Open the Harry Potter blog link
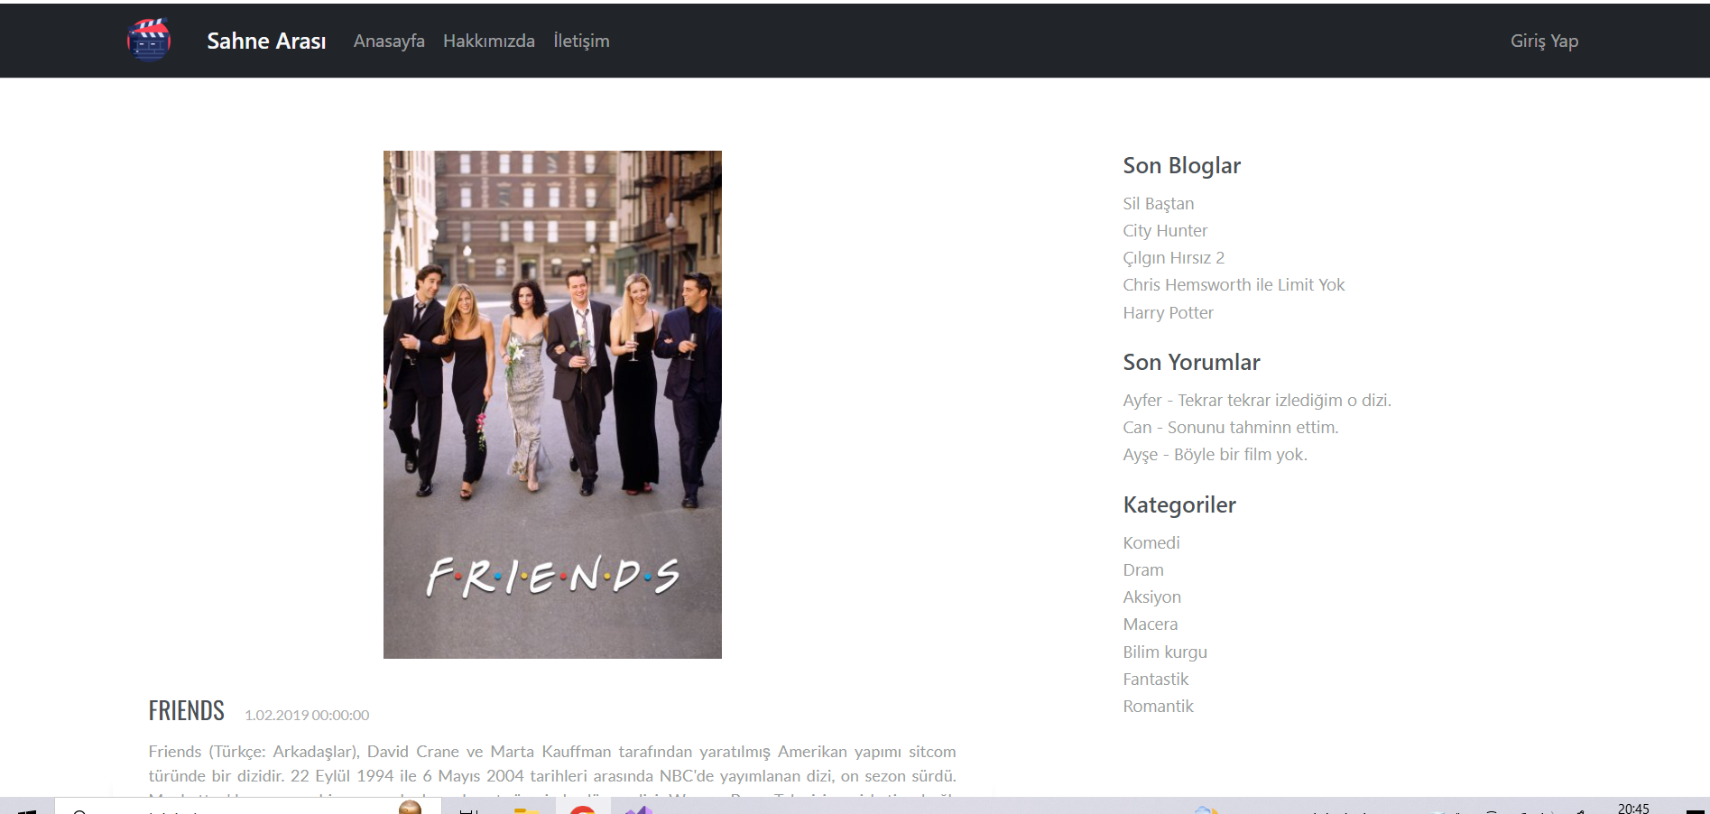Viewport: 1710px width, 814px height. coord(1168,313)
